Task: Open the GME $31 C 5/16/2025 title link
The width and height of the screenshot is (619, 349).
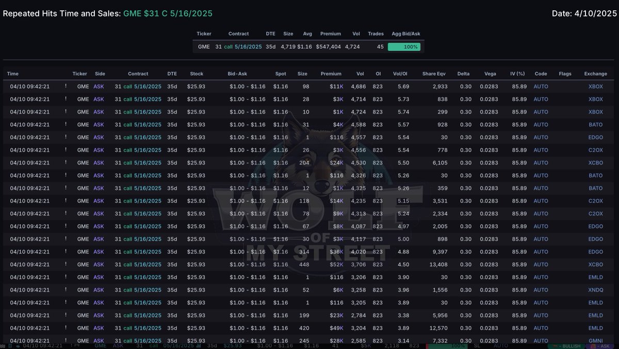Action: (x=168, y=13)
